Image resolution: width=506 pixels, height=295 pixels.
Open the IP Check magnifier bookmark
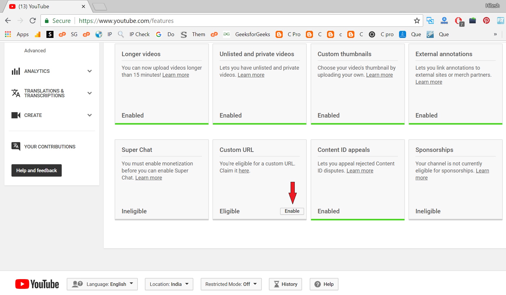coord(134,34)
